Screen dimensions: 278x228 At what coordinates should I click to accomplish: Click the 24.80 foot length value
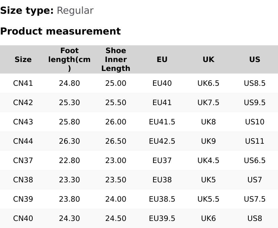[69, 83]
